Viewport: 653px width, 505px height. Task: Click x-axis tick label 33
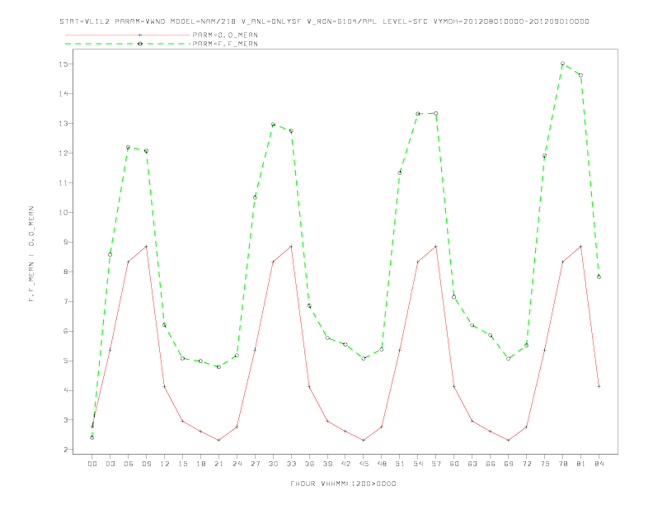[291, 464]
